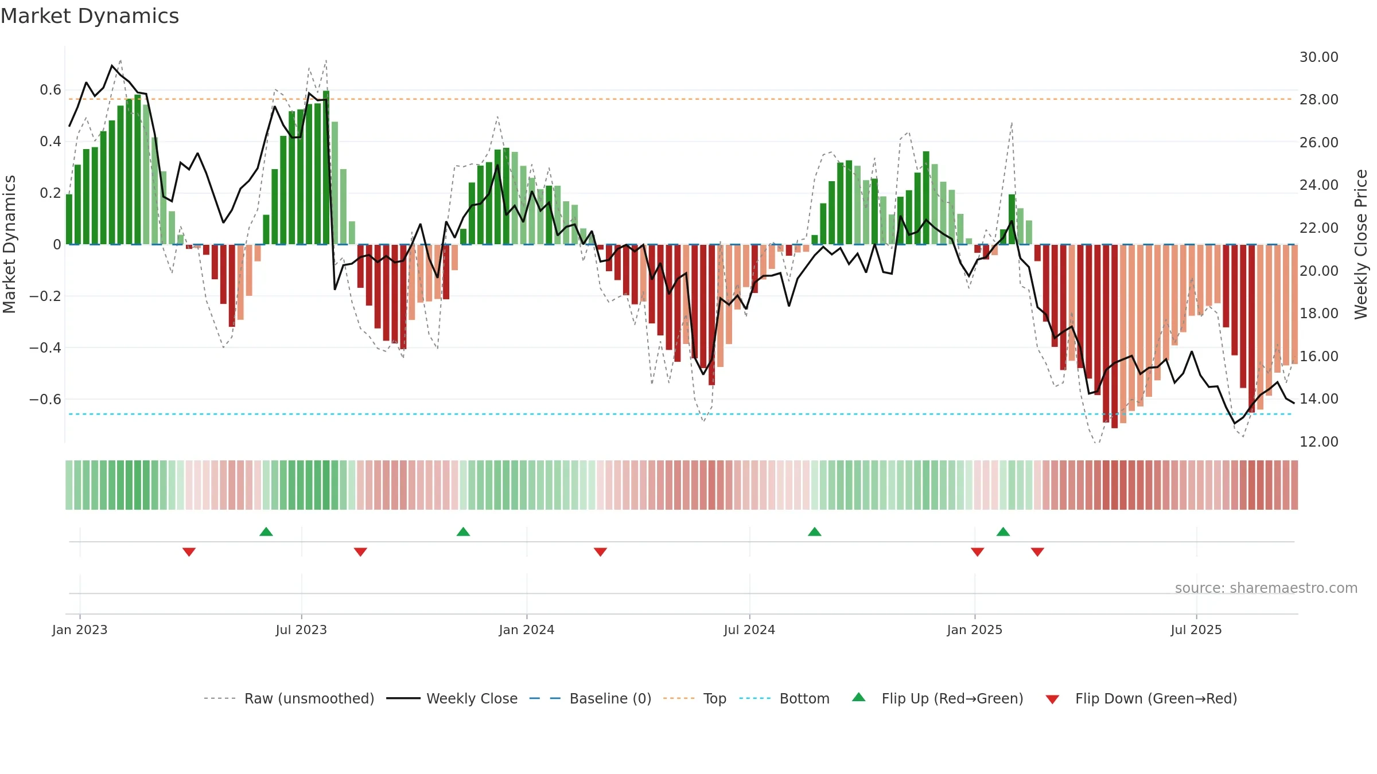Image resolution: width=1377 pixels, height=774 pixels.
Task: Click the last red heatmap strip cell
Action: 1294,485
